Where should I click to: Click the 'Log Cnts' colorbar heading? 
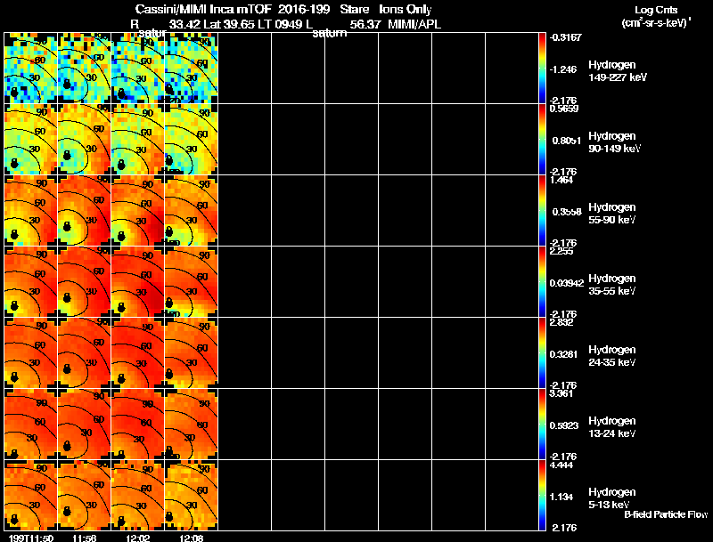(x=656, y=10)
